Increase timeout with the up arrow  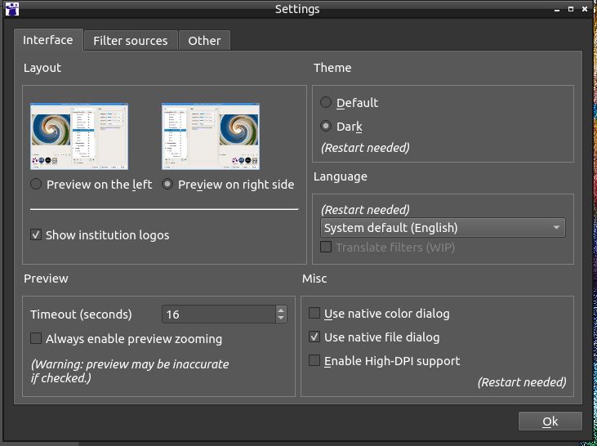(281, 310)
